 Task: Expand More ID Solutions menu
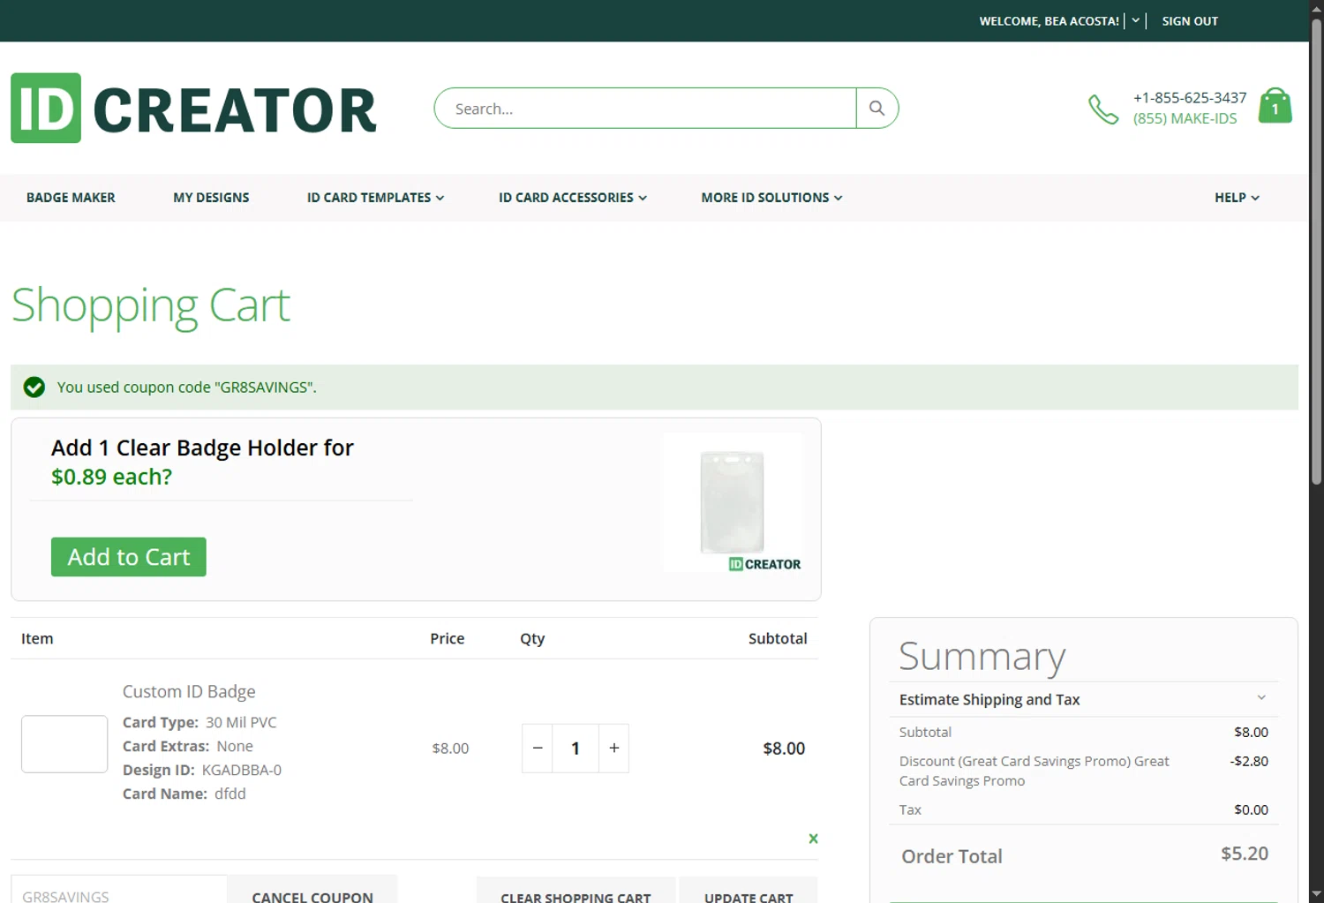(x=771, y=198)
